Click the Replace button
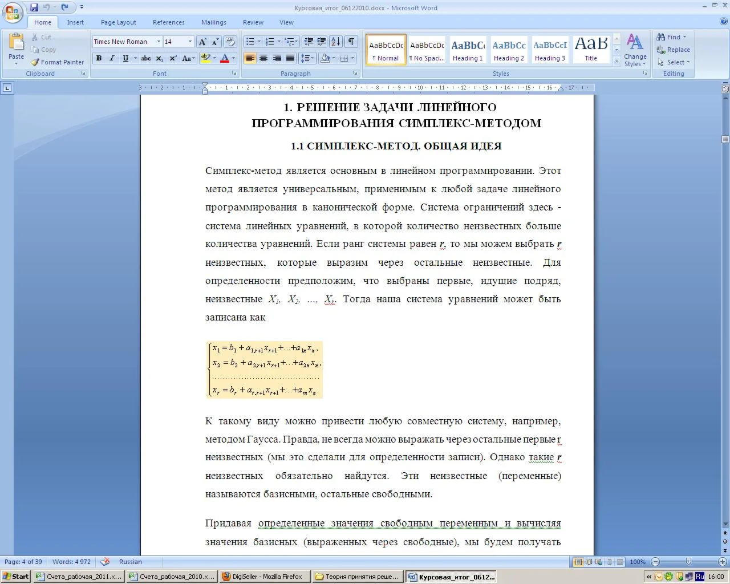This screenshot has width=730, height=584. point(674,50)
